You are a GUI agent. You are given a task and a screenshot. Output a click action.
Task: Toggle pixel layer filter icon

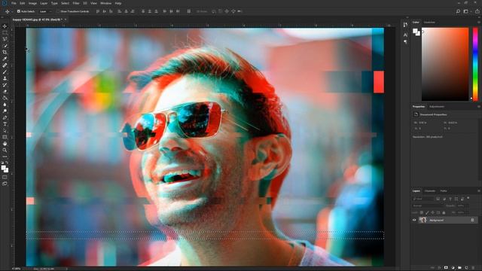438,199
